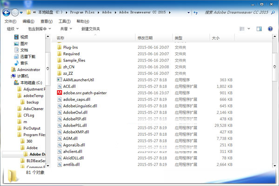
Task: Click the ACE.dll file icon
Action: click(60, 86)
